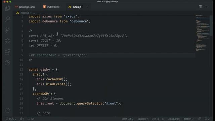Switch to the package.json tab
Image resolution: width=215 pixels, height=121 pixels.
point(27,7)
